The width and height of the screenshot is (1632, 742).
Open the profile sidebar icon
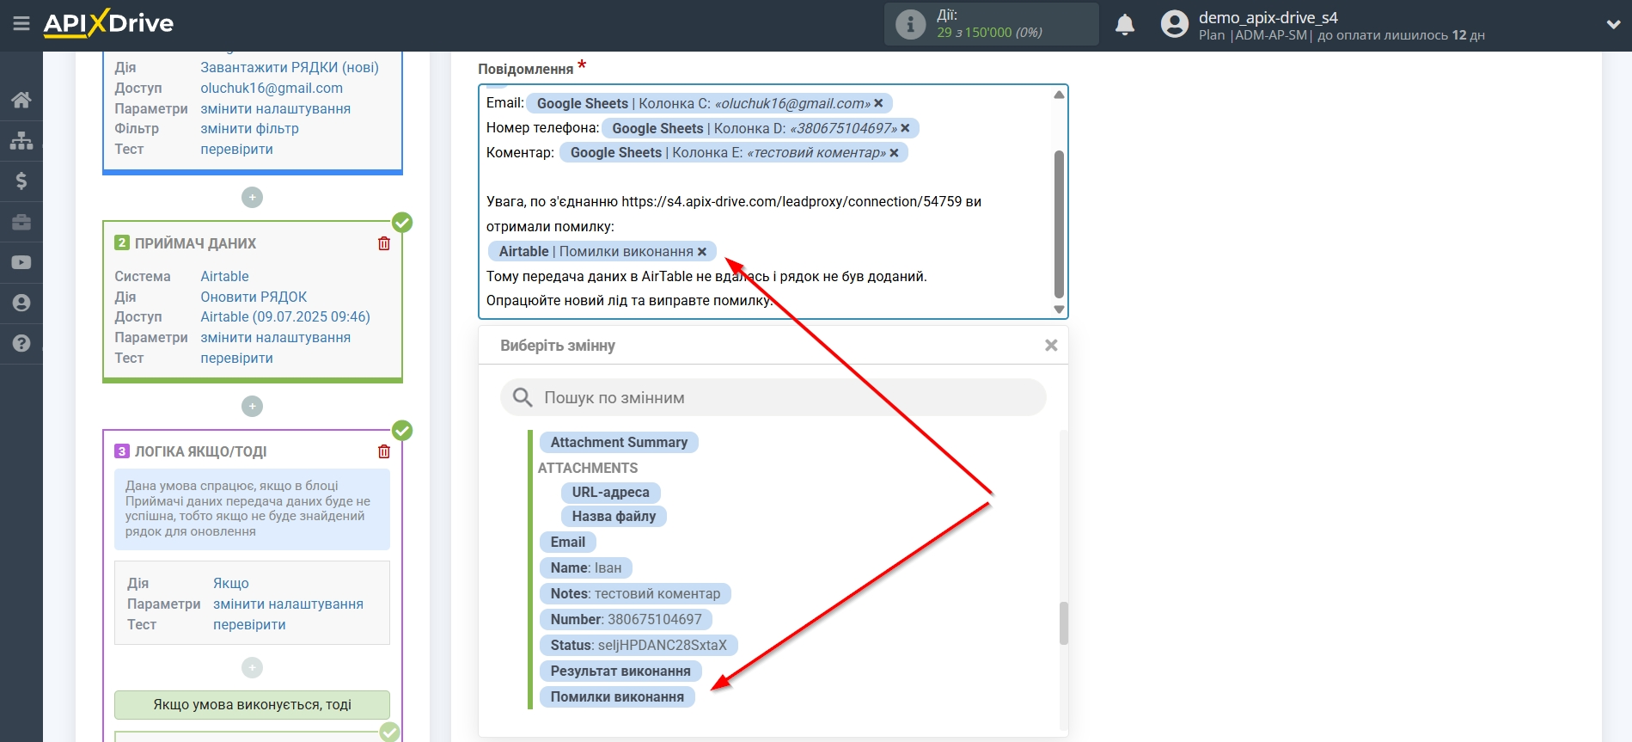click(21, 303)
